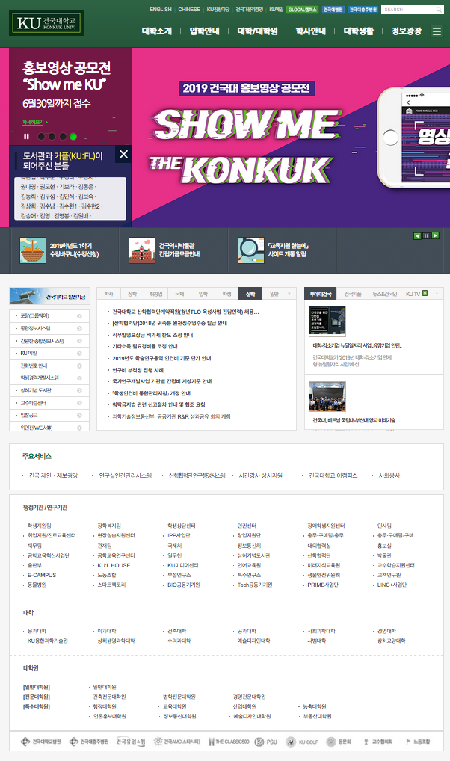Open the 대학소개 main menu
The image size is (450, 761).
157,31
